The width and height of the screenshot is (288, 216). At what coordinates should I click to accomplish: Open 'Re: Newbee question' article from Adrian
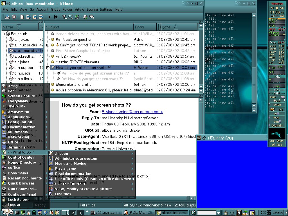point(74,39)
